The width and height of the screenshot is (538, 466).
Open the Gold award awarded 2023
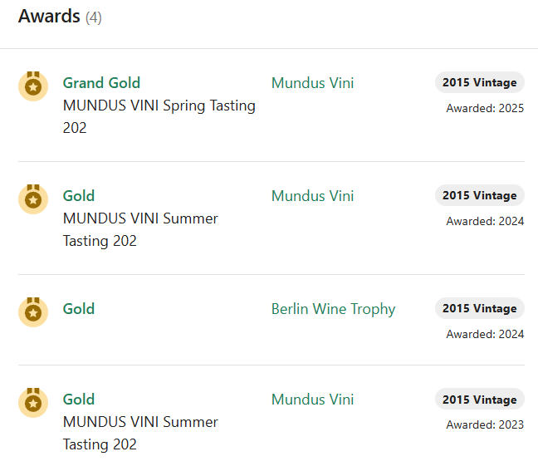click(x=79, y=400)
